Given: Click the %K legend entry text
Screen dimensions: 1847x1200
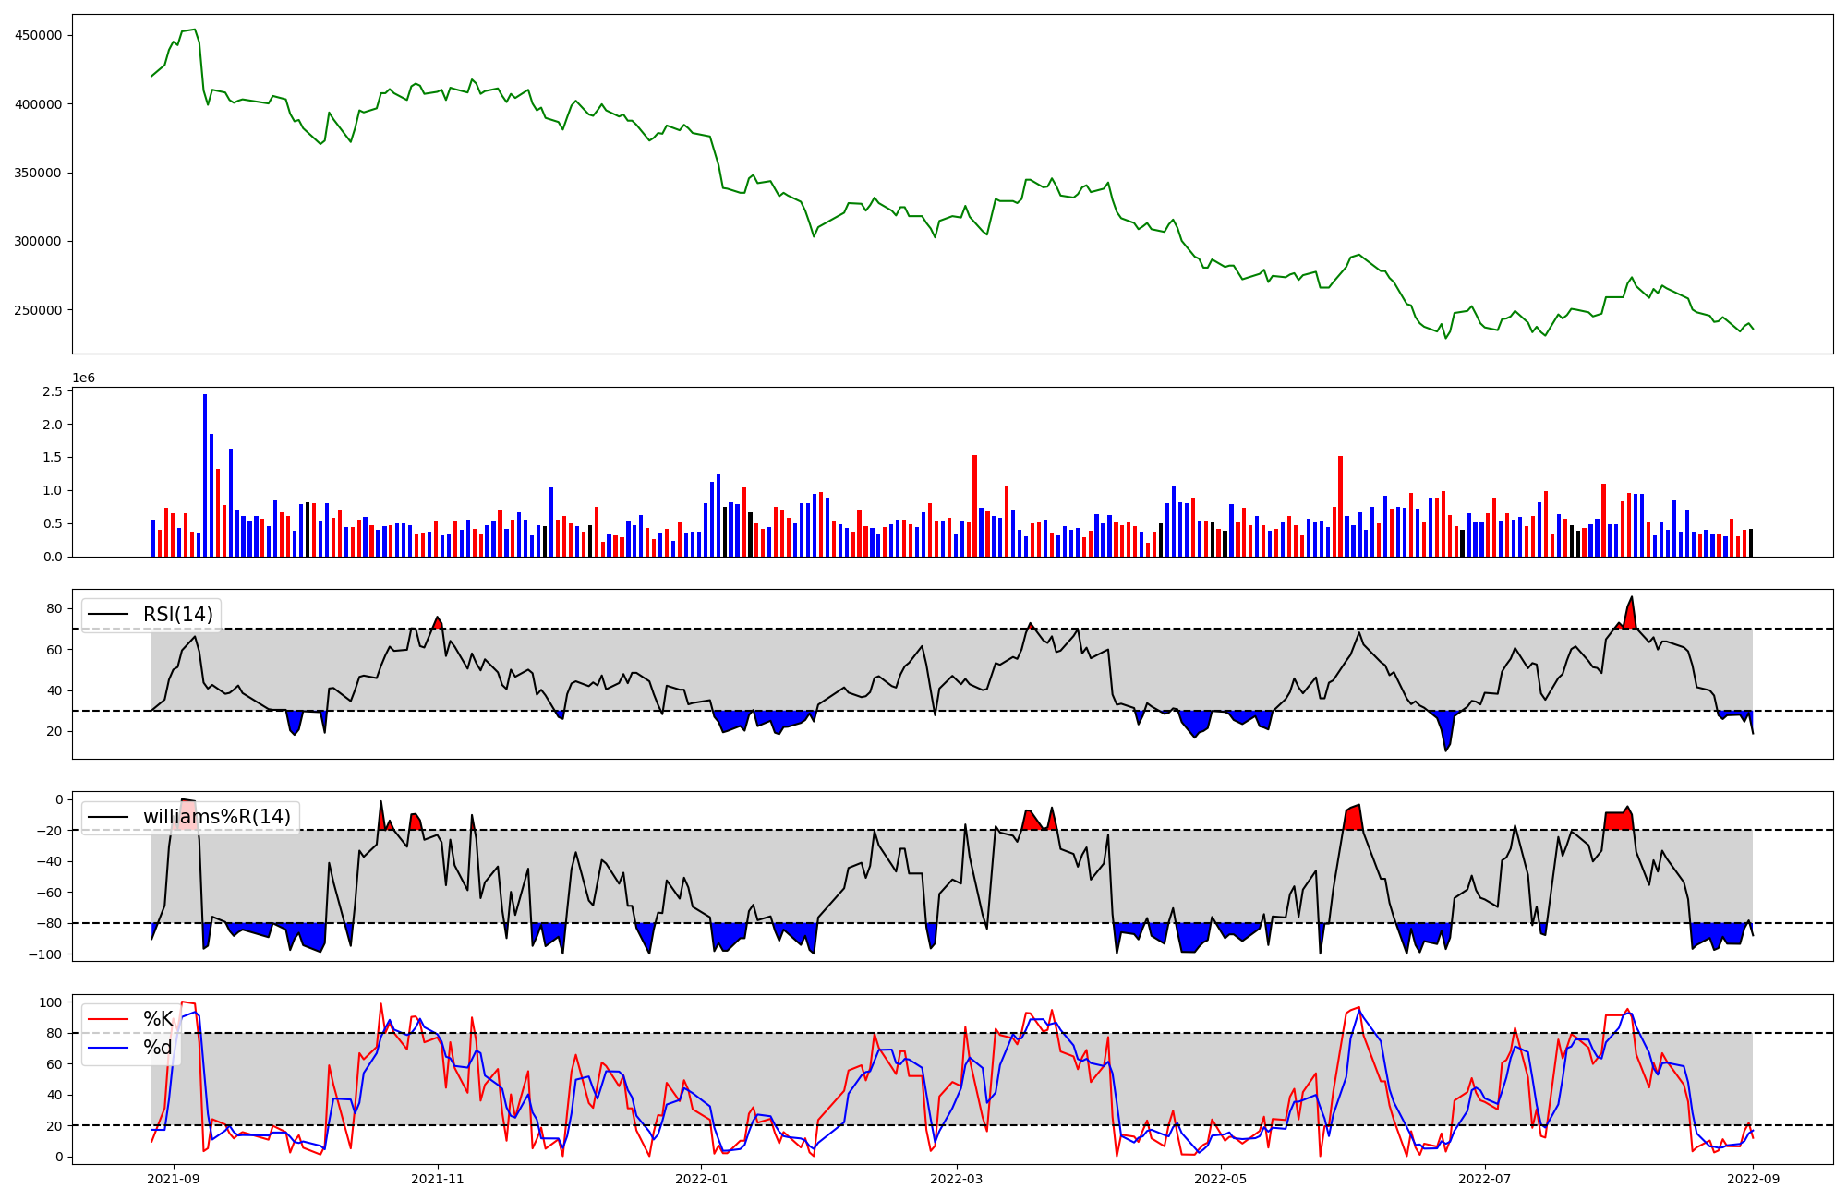Looking at the screenshot, I should (158, 1019).
